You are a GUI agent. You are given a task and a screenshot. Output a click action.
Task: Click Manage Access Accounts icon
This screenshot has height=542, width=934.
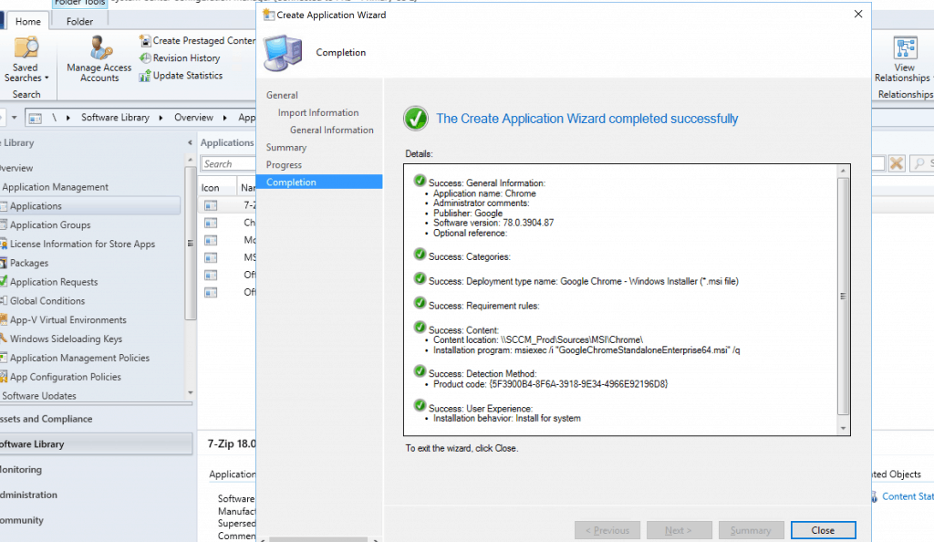click(x=100, y=47)
